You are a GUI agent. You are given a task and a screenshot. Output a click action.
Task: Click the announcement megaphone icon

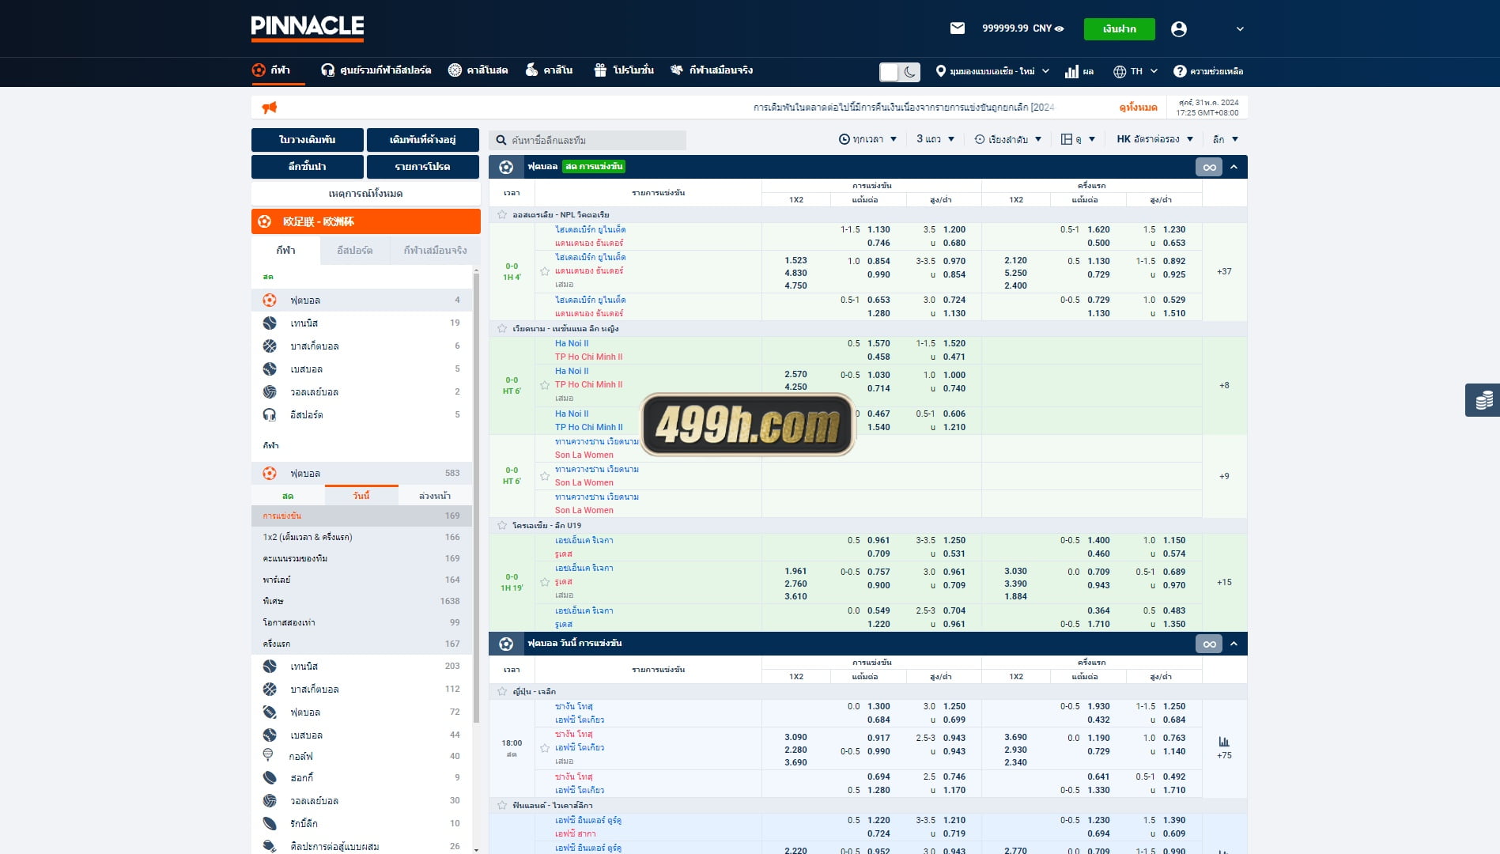(270, 108)
